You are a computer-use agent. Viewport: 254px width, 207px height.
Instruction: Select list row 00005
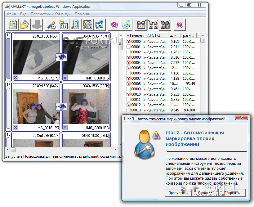[163, 68]
